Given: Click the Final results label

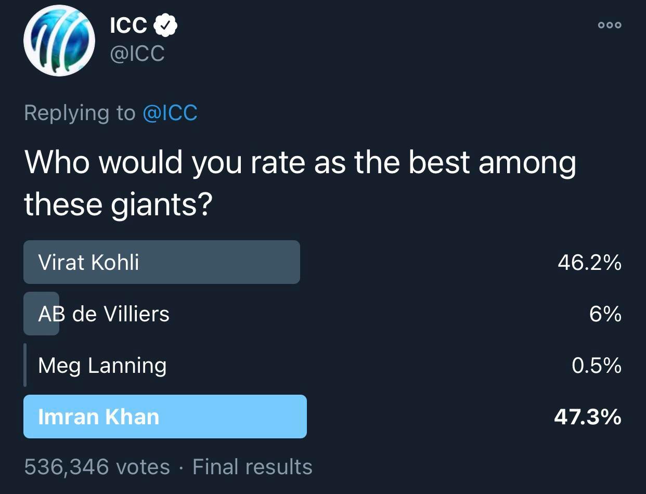Looking at the screenshot, I should [251, 467].
